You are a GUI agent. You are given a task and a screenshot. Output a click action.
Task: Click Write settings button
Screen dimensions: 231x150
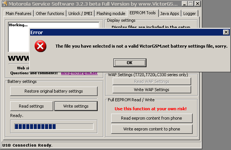76,106
